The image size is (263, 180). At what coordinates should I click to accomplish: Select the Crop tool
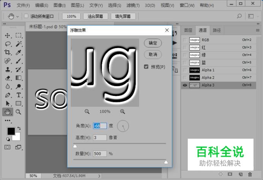coord(7,52)
